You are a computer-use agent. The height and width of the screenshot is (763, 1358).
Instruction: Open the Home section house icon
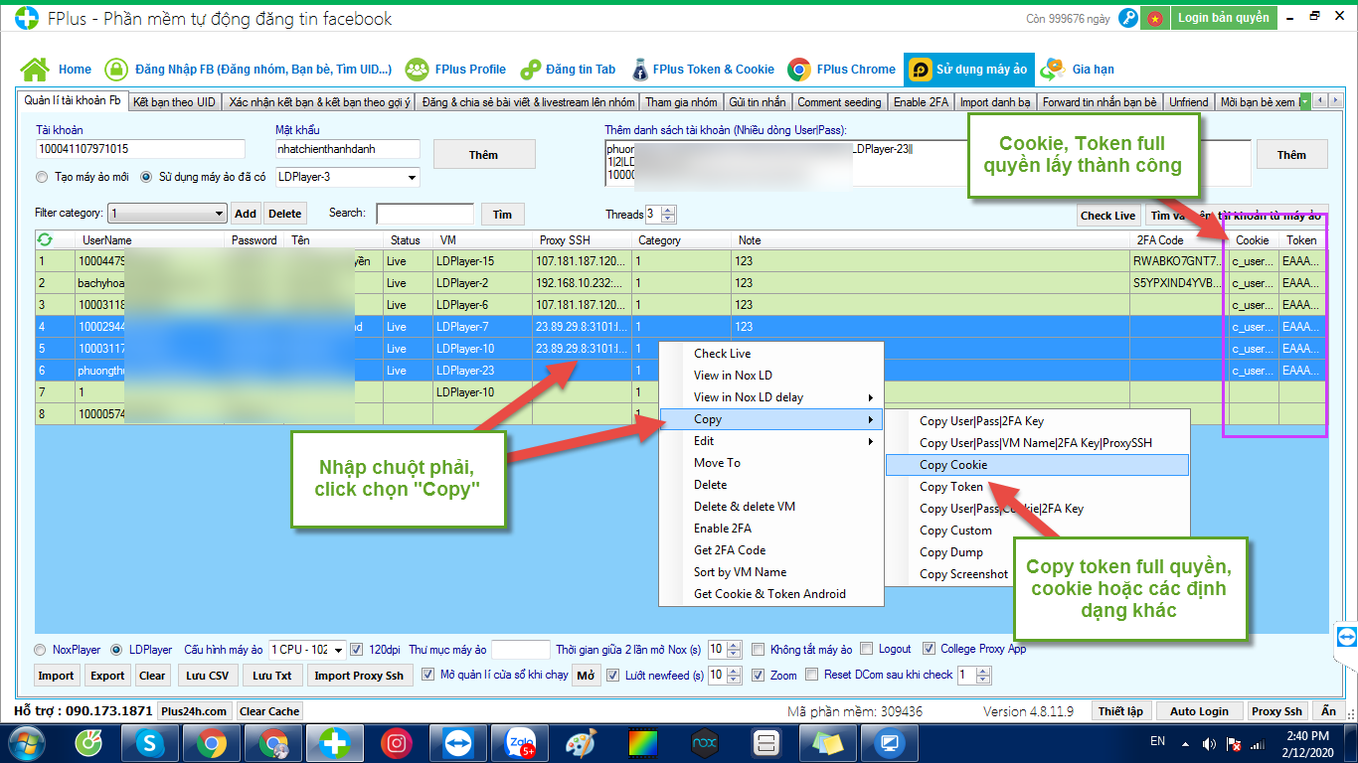tap(35, 69)
